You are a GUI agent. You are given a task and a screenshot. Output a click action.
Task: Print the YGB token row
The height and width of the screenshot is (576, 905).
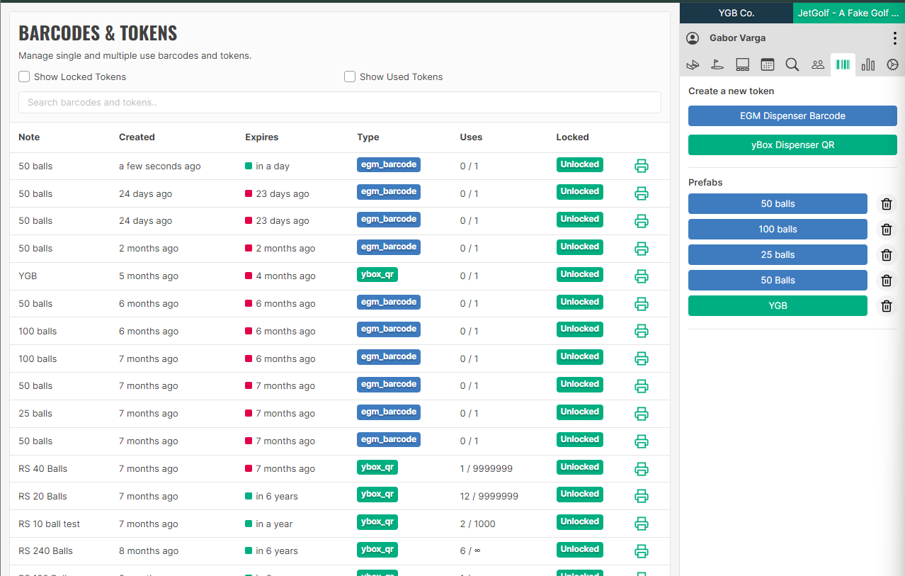(x=642, y=276)
